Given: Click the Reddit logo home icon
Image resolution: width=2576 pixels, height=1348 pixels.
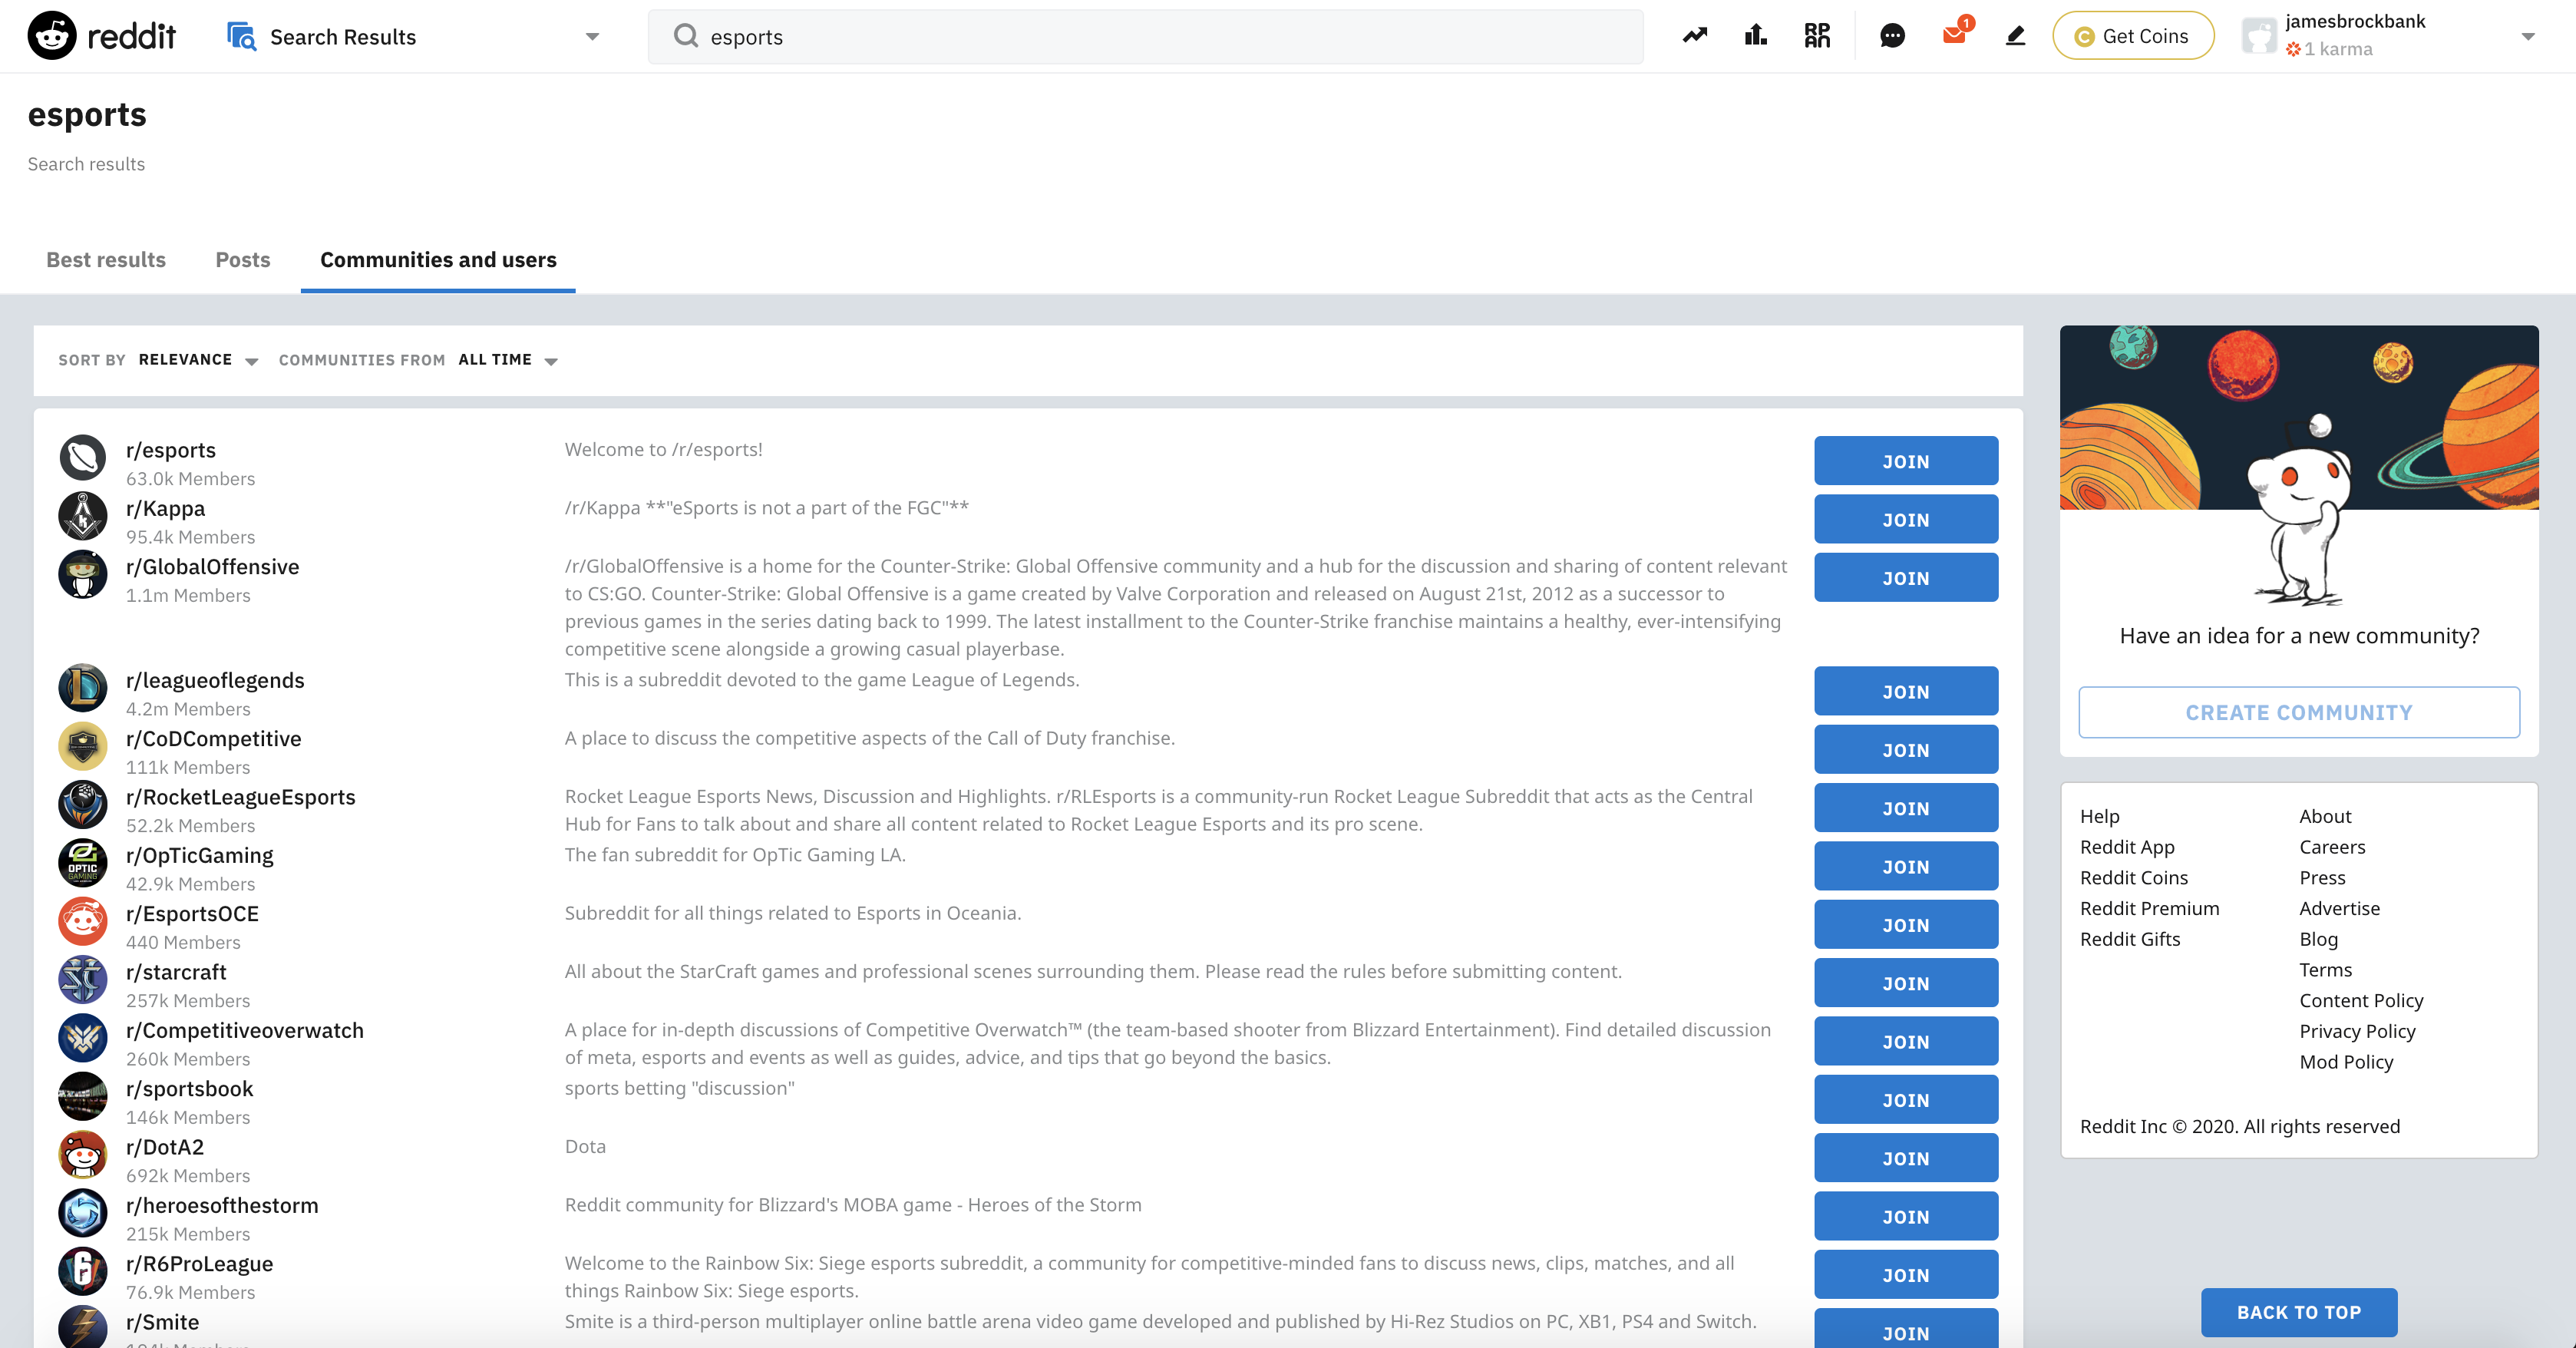Looking at the screenshot, I should coord(52,36).
